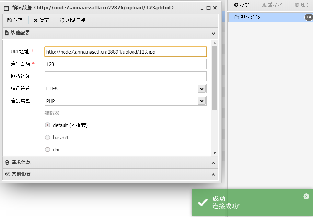Select the chr encoder radio
The width and height of the screenshot is (313, 217).
click(47, 150)
